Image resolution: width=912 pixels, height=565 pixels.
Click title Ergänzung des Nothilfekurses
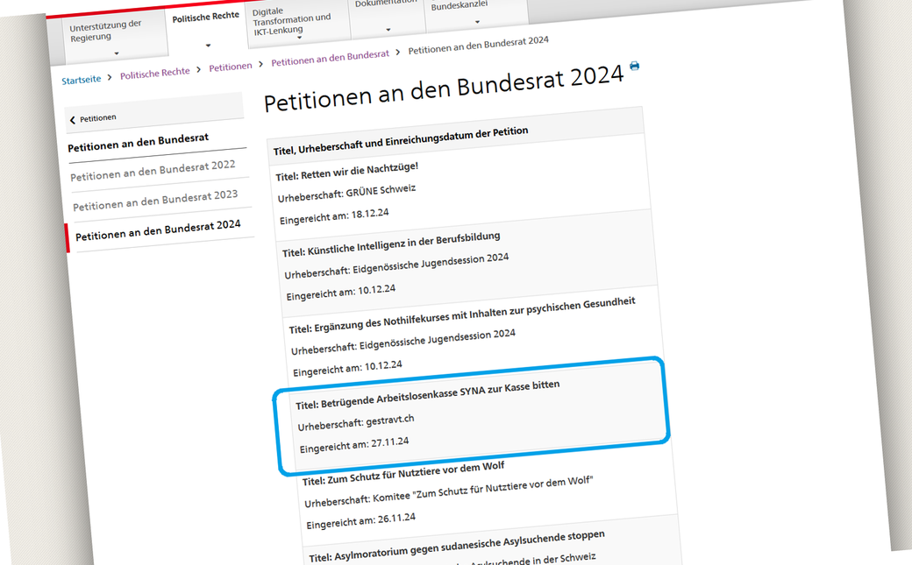(462, 315)
